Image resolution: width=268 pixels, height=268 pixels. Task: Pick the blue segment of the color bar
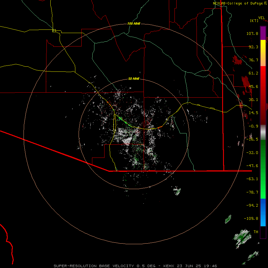point(263,212)
